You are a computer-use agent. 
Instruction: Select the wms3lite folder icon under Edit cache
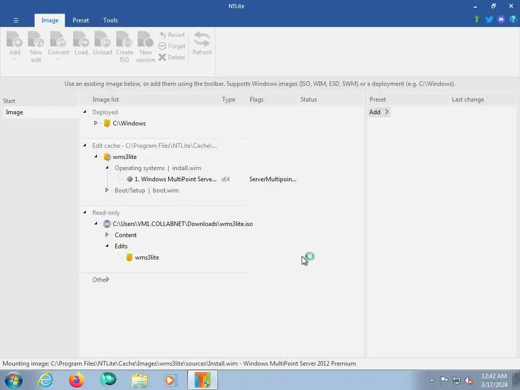107,157
